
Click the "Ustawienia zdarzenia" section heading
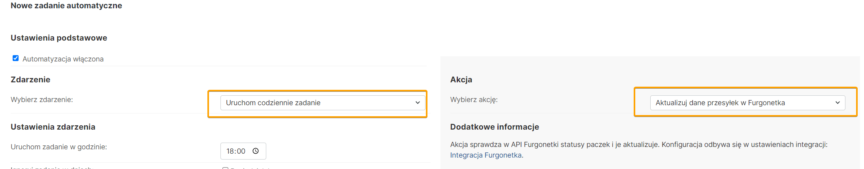pyautogui.click(x=53, y=127)
